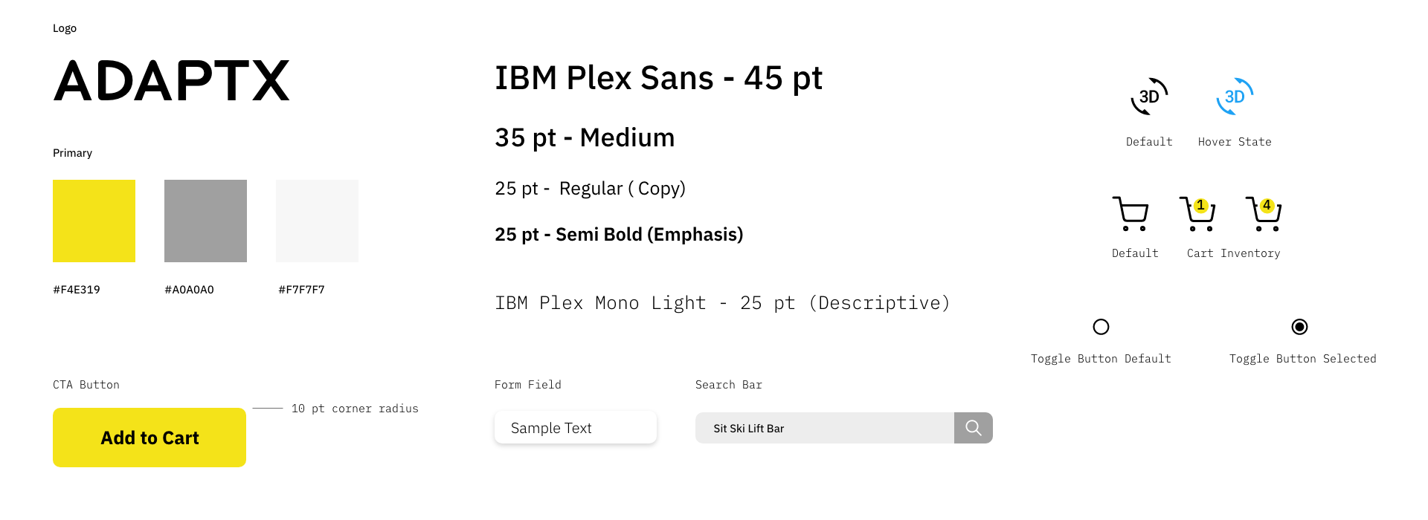Viewport: 1428px width, 520px height.
Task: Click the IBM Plex Sans 45 pt heading
Action: pyautogui.click(x=659, y=78)
